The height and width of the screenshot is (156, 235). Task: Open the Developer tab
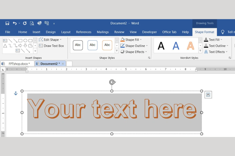(x=149, y=32)
